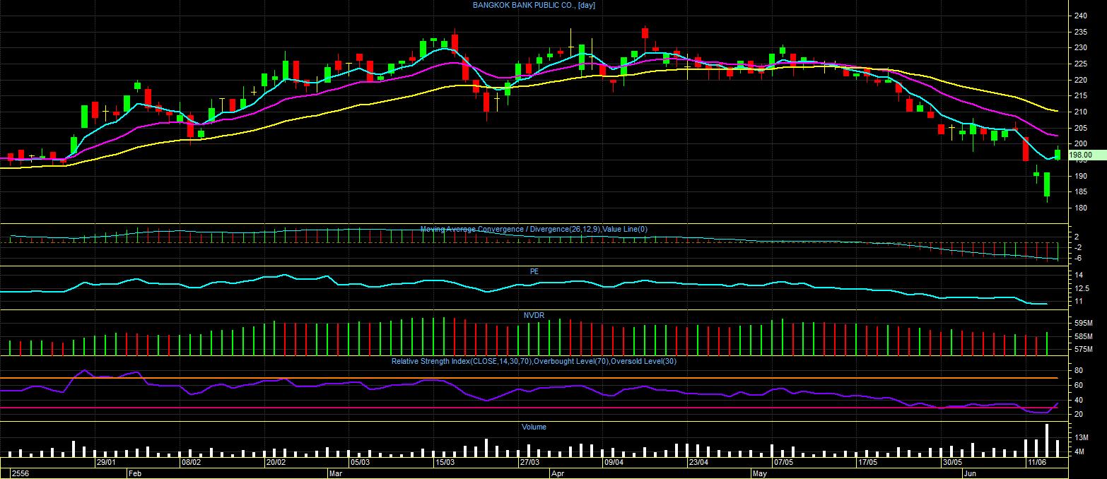Click the 08/02 date label
Image resolution: width=1107 pixels, height=479 pixels.
pyautogui.click(x=191, y=462)
